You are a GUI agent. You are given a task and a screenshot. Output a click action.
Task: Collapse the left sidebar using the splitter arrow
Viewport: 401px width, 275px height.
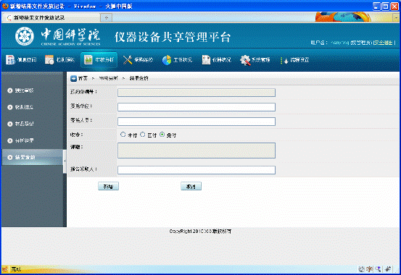coord(65,161)
